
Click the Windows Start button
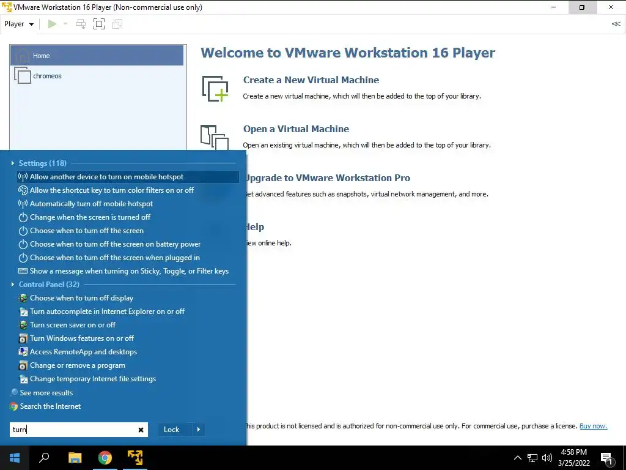click(15, 458)
